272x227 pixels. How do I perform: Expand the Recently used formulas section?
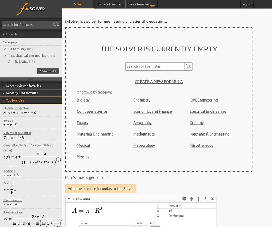[x=3, y=93]
